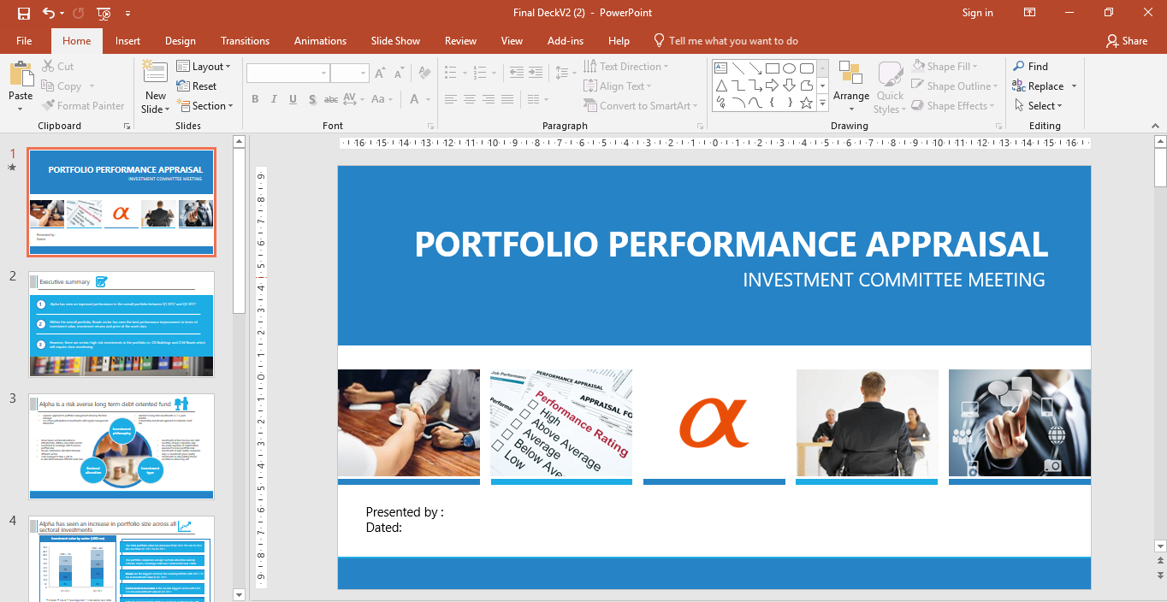Select the Rectangle shape
1167x602 pixels.
pos(773,68)
